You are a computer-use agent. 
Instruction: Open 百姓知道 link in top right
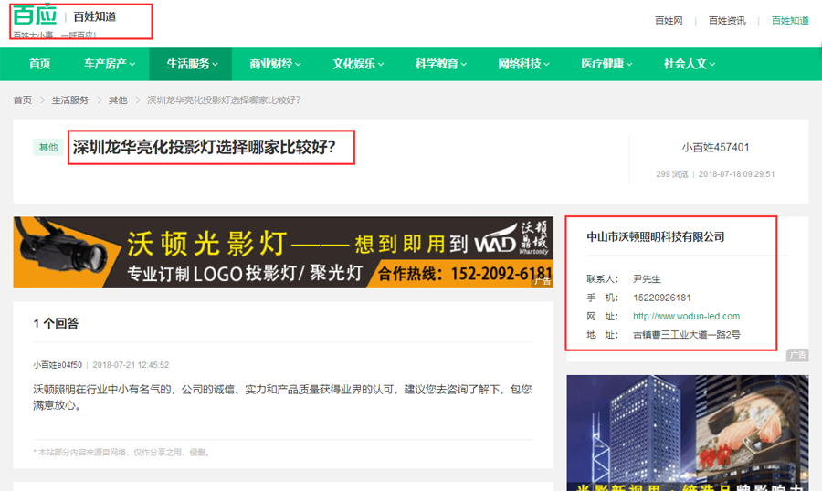(790, 20)
